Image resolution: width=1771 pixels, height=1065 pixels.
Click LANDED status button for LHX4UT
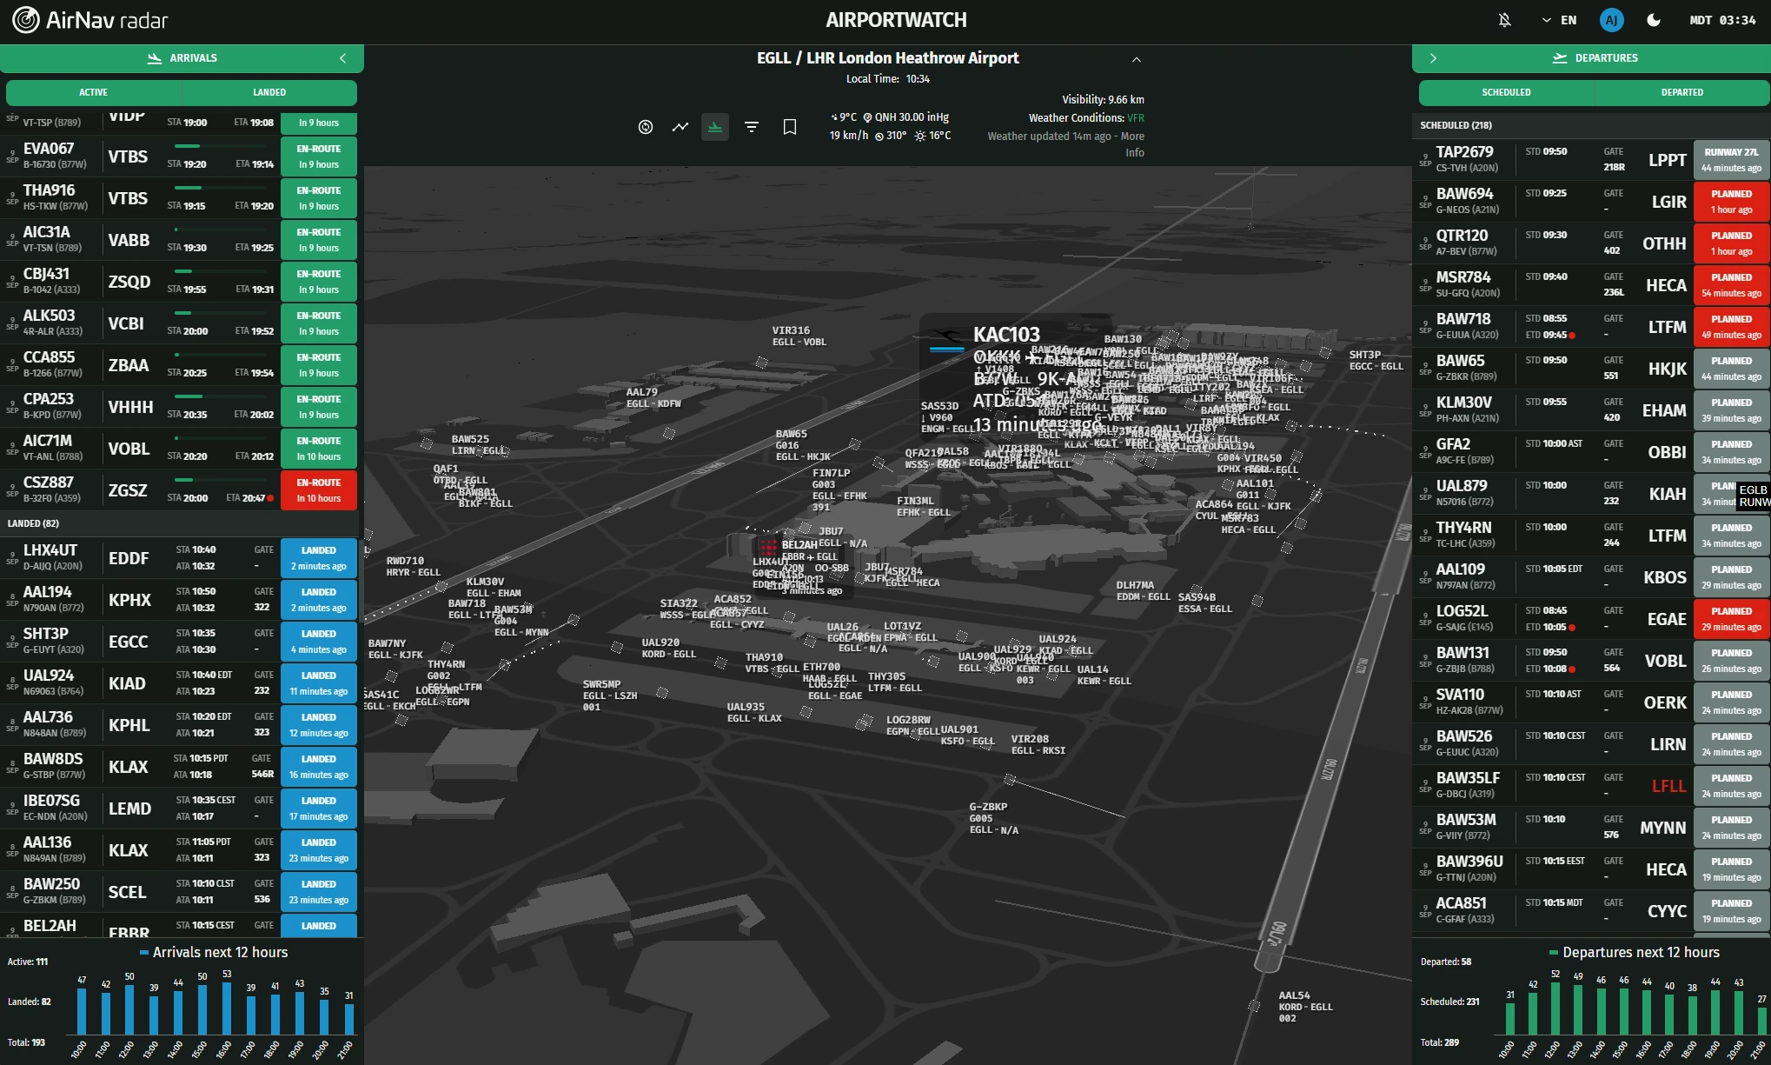(319, 558)
